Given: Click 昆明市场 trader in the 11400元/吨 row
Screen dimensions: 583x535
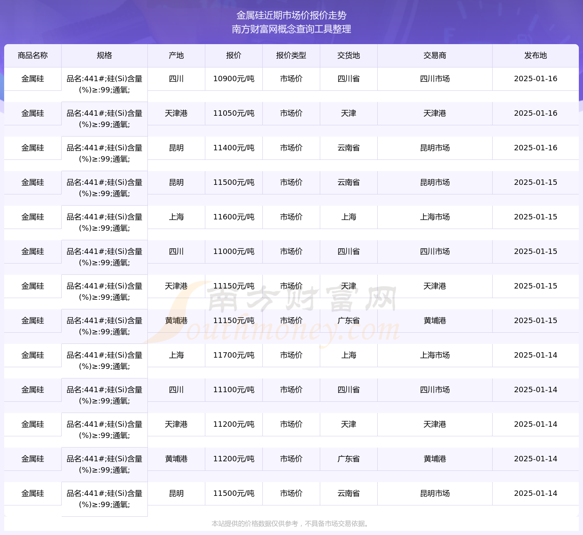Looking at the screenshot, I should pyautogui.click(x=435, y=148).
